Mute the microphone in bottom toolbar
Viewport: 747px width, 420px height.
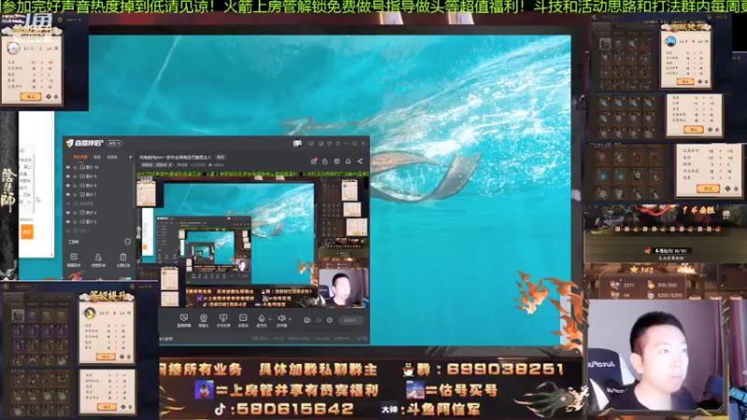click(x=261, y=318)
